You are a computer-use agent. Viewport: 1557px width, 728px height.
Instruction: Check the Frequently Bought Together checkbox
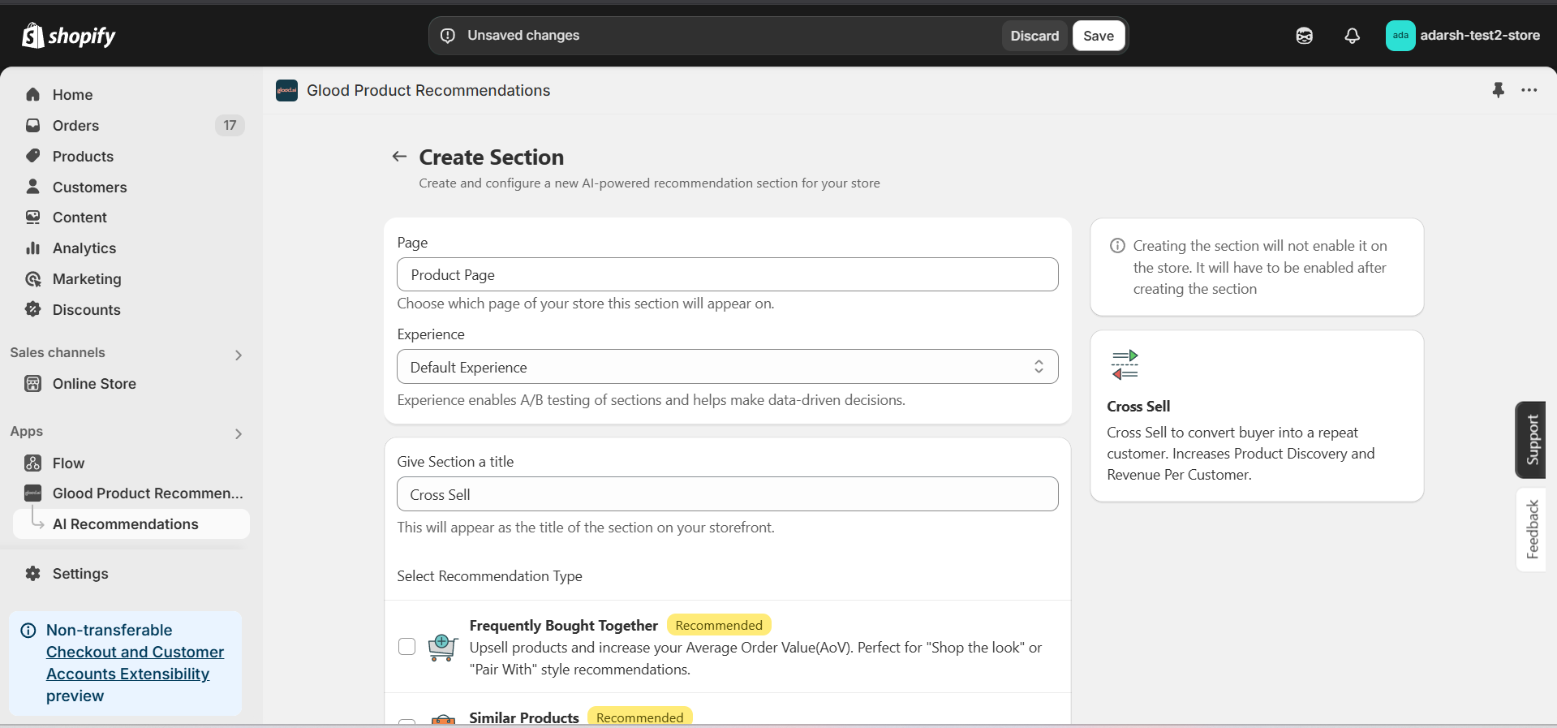coord(407,647)
